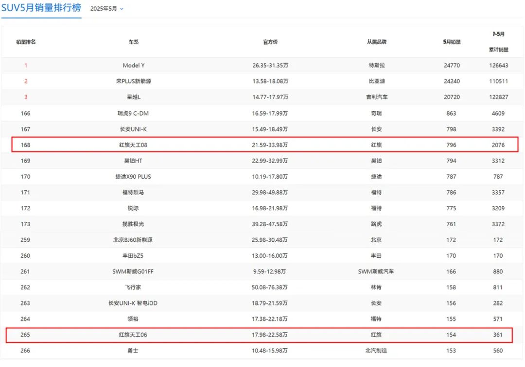Viewport: 525px width, 367px height.
Task: Click the 特斯拉 brand cell
Action: point(377,66)
